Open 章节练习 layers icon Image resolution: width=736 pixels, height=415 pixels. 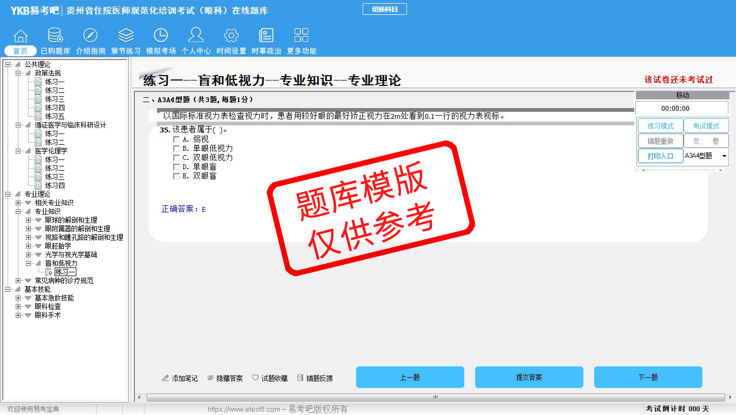[x=126, y=36]
